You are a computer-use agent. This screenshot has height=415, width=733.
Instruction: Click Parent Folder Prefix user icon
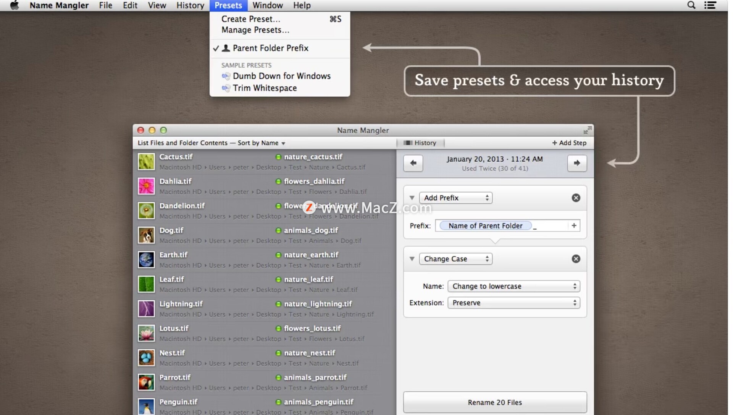(x=226, y=48)
